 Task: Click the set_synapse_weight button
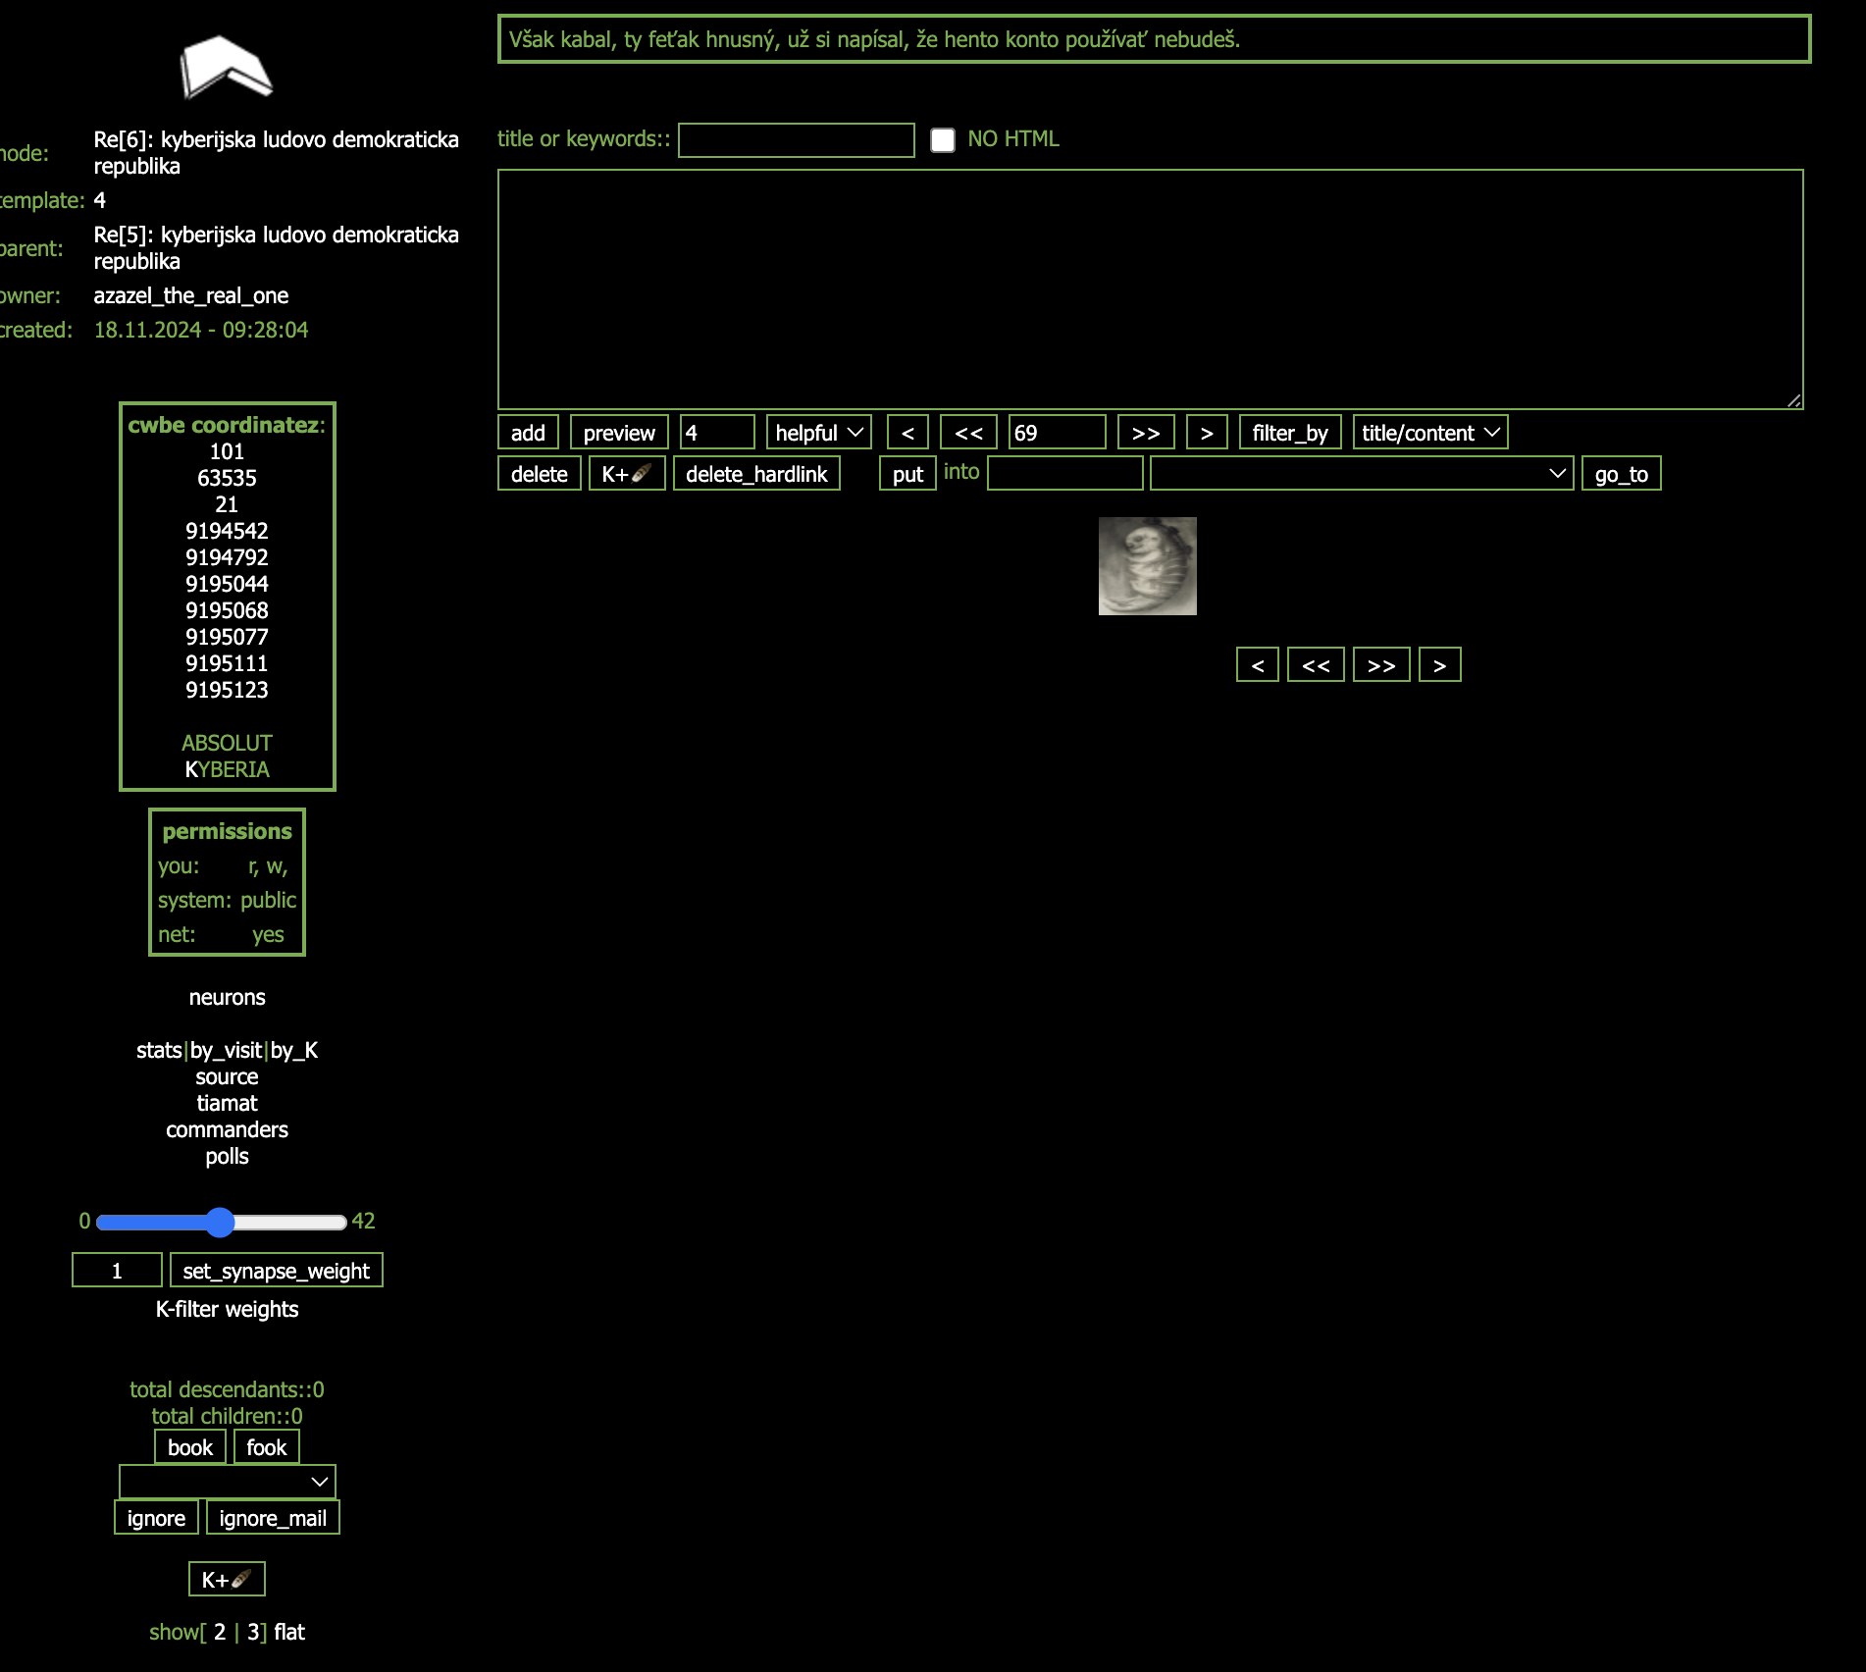pyautogui.click(x=276, y=1271)
